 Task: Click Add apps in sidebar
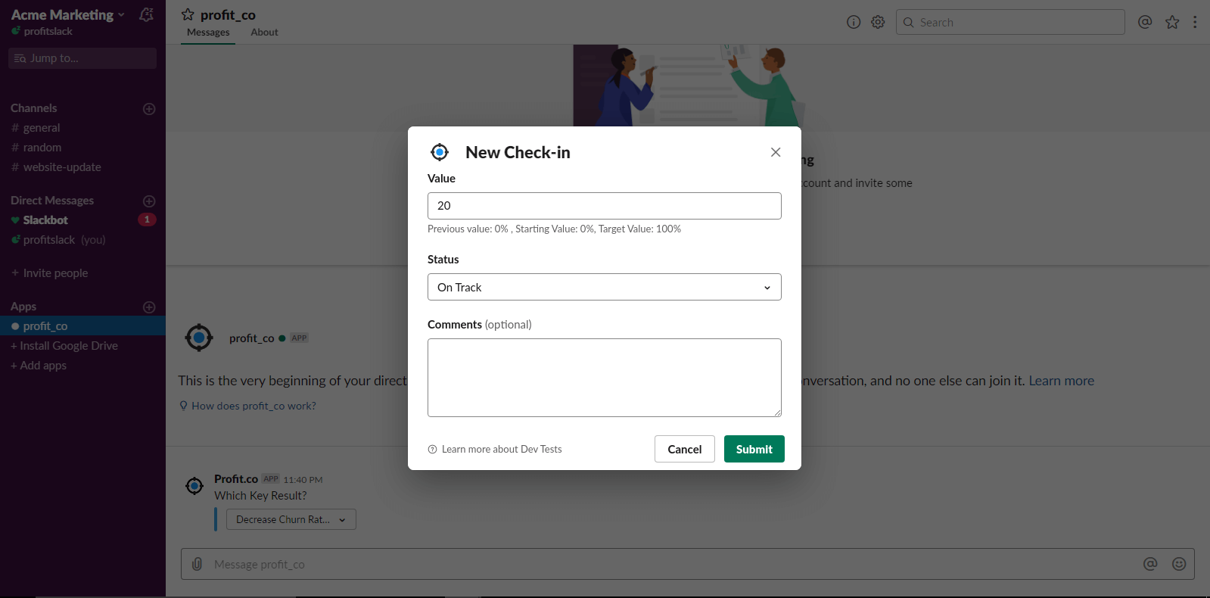coord(39,366)
